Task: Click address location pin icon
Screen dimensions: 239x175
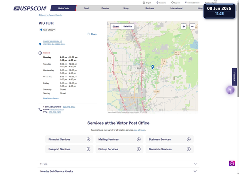Action: pos(40,44)
